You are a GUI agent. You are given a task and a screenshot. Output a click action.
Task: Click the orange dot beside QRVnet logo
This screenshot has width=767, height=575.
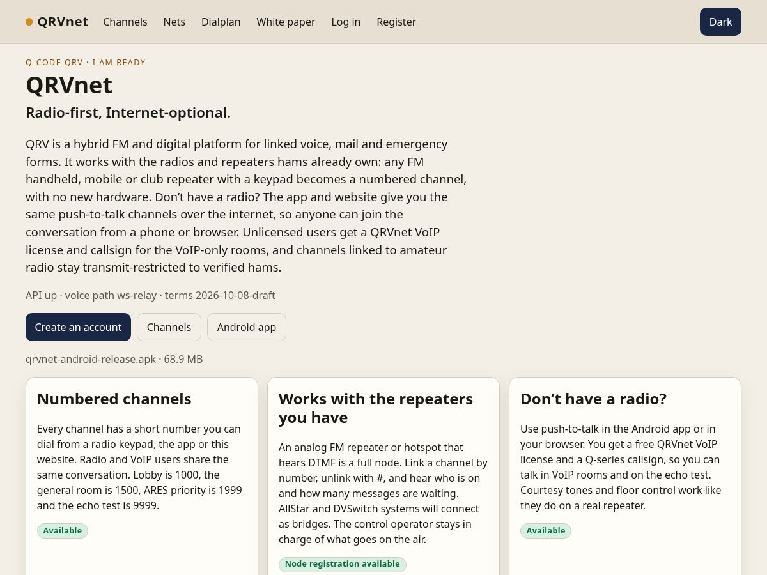[x=29, y=22]
